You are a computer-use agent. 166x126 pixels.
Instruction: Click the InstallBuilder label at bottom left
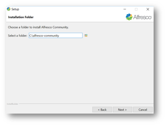pos(12,104)
